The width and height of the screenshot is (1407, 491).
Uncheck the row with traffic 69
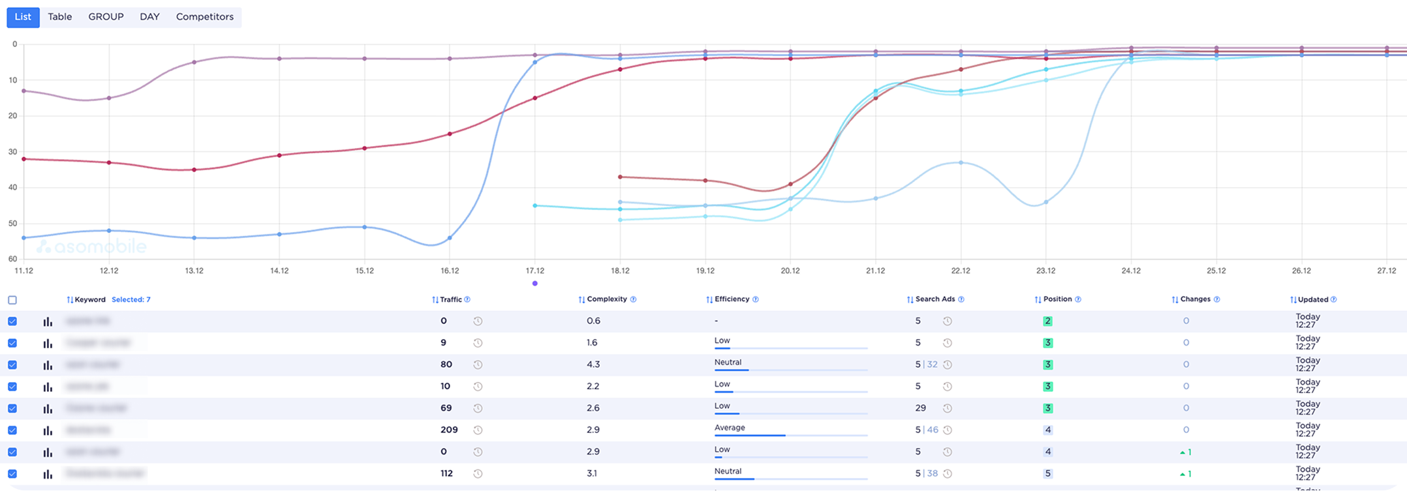click(x=12, y=409)
